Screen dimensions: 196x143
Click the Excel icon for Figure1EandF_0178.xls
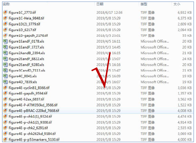(x=5, y=41)
